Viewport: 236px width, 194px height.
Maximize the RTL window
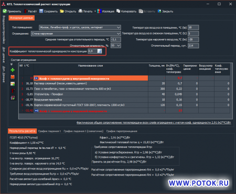219,4
